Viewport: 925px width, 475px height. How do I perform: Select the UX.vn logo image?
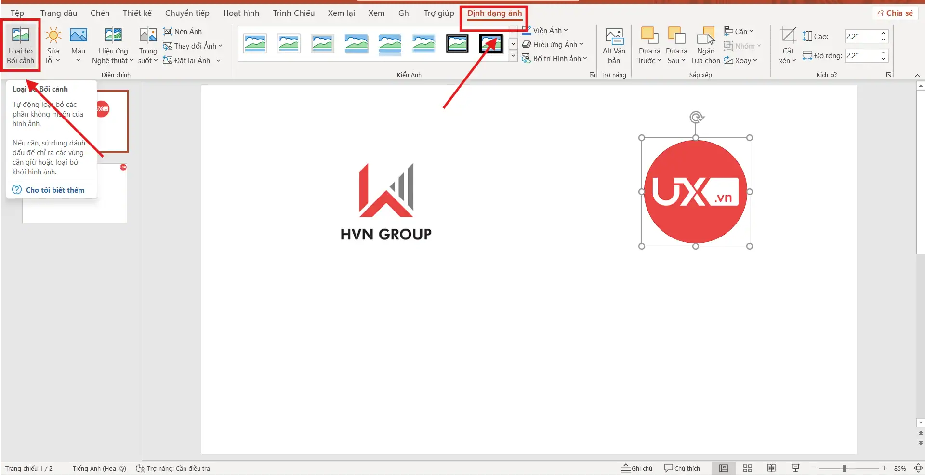[x=696, y=192]
